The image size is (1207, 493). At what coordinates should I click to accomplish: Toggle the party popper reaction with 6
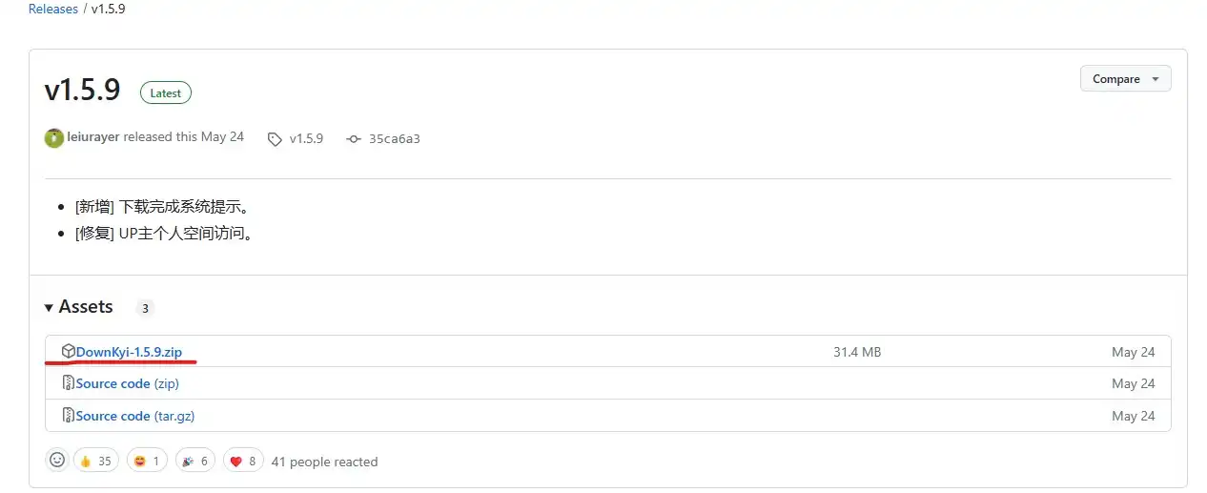point(195,462)
